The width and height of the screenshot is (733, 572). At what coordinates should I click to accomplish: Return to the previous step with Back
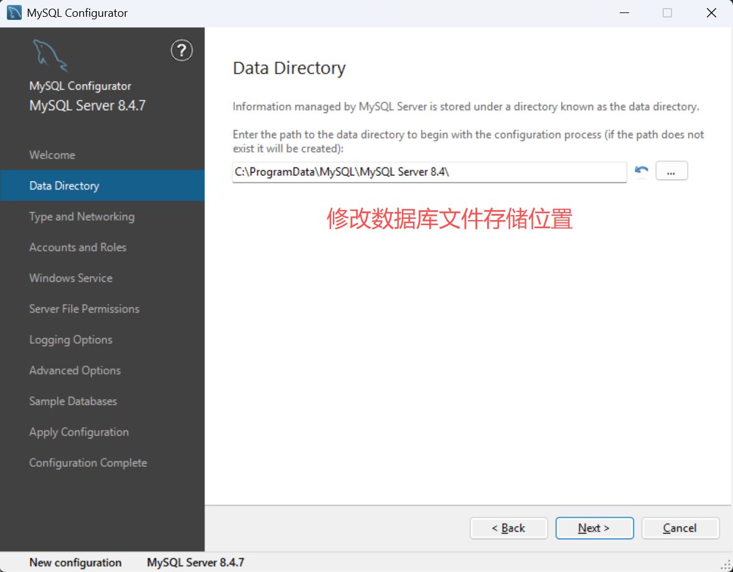508,528
